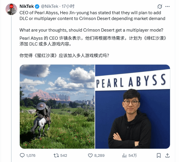Open the Crimson Desert horseback gameplay image
Screen dimensions: 179x162
57,107
